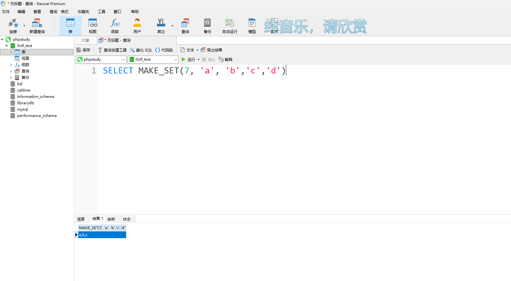The width and height of the screenshot is (511, 281).
Task: Run the query with 运行 button
Action: pos(188,59)
